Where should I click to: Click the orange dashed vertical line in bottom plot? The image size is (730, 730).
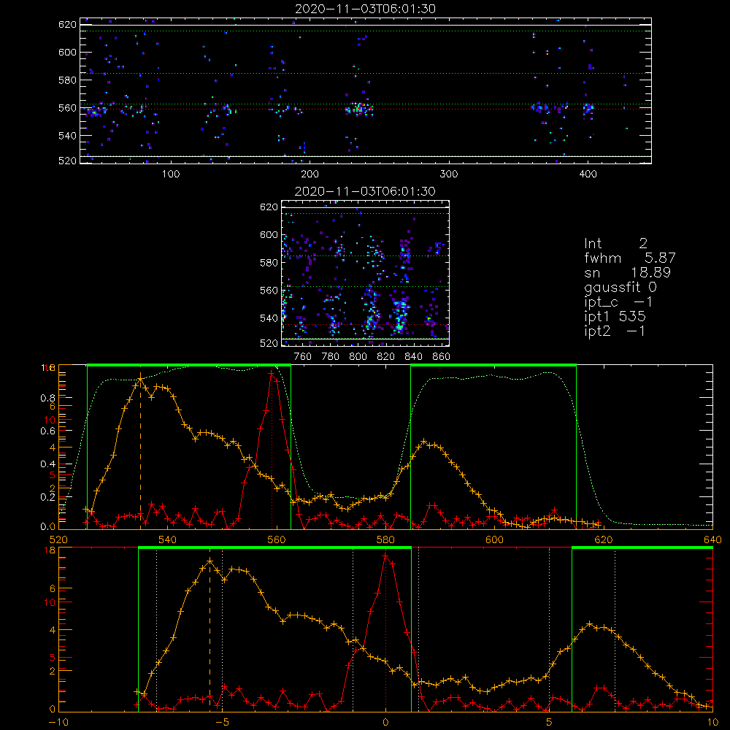(210, 636)
